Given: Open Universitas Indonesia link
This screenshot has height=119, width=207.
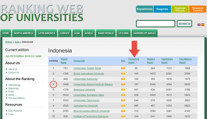Looking at the screenshot, I should (x=85, y=79).
